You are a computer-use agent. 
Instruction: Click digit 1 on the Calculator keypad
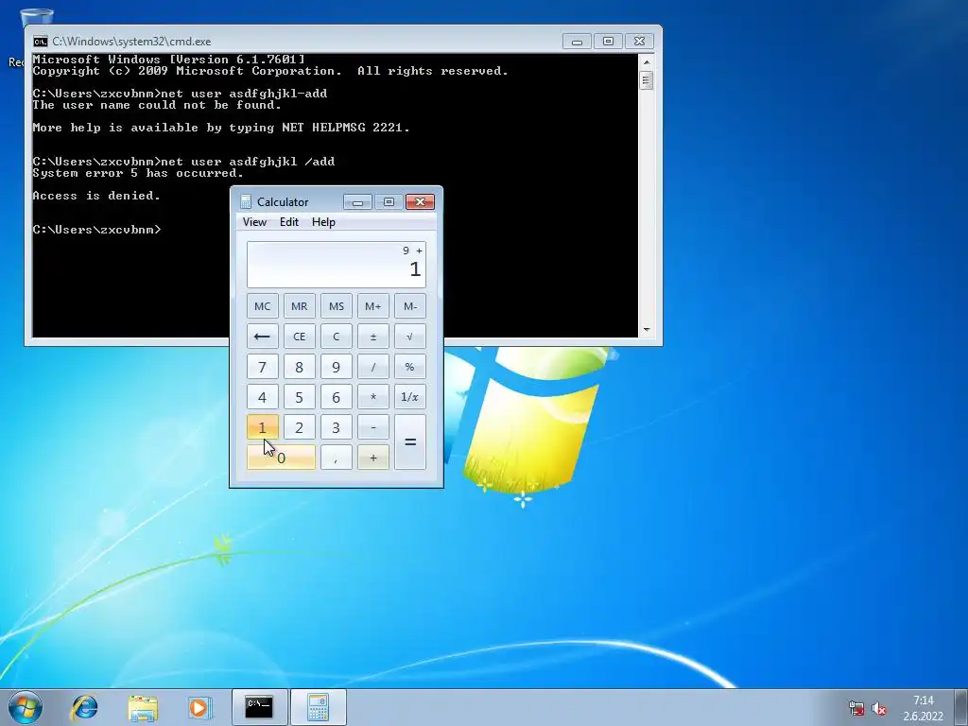pyautogui.click(x=263, y=427)
